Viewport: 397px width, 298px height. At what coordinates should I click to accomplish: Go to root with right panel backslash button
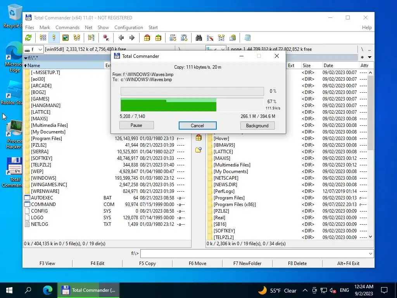pos(362,49)
